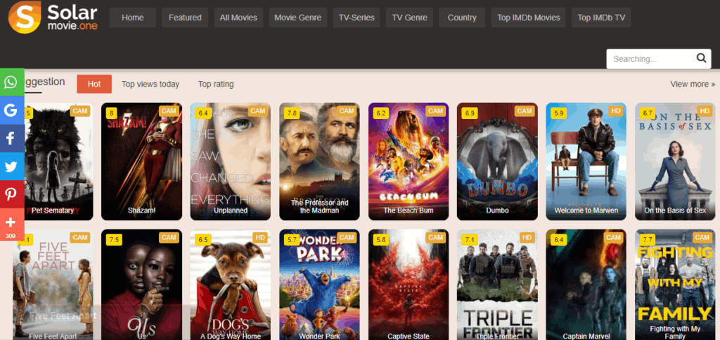The width and height of the screenshot is (720, 340).
Task: Select the Top views today tab
Action: click(150, 84)
